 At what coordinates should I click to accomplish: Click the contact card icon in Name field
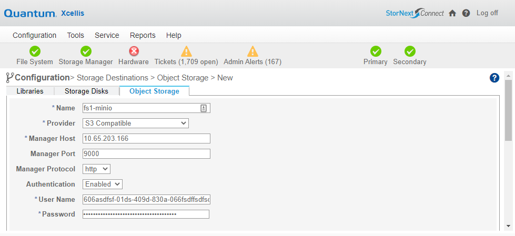point(204,108)
